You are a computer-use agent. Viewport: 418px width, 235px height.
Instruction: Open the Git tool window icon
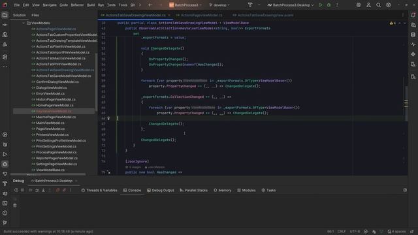pyautogui.click(x=5, y=223)
